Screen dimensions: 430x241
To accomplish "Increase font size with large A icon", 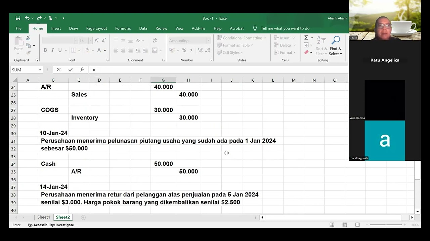I will [96, 41].
